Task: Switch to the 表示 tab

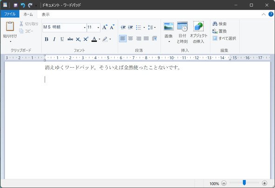Action: coord(46,14)
